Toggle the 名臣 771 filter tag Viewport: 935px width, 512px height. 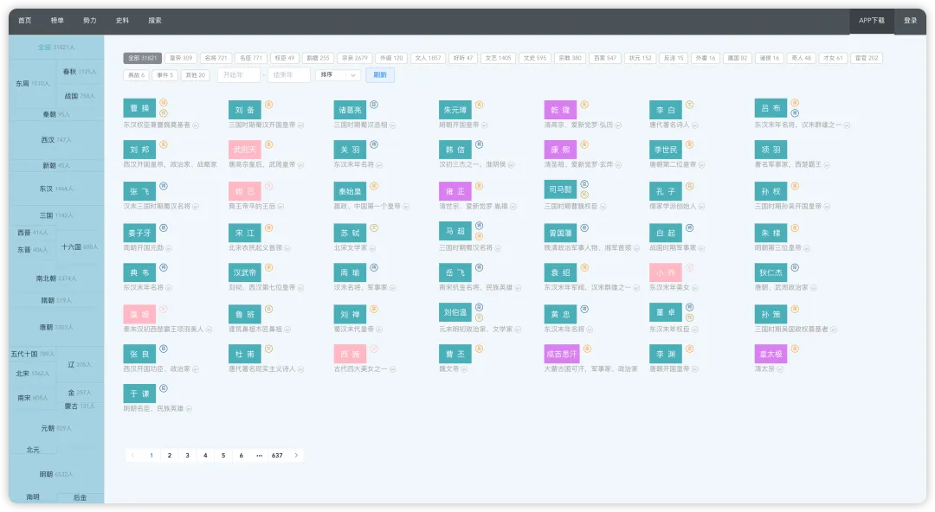click(x=251, y=58)
